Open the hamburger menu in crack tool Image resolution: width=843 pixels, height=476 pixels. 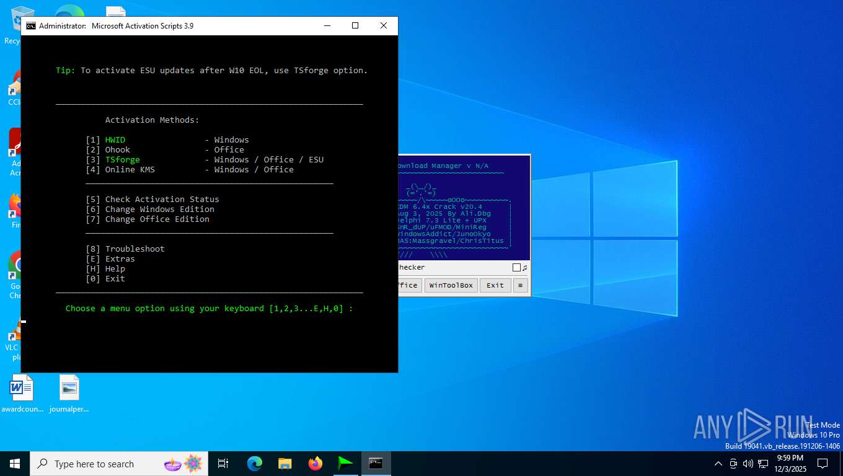pos(521,285)
